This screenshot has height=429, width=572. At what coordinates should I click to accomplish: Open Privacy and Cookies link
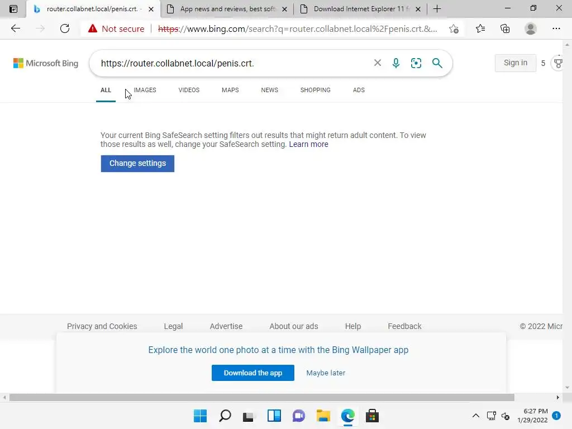102,326
